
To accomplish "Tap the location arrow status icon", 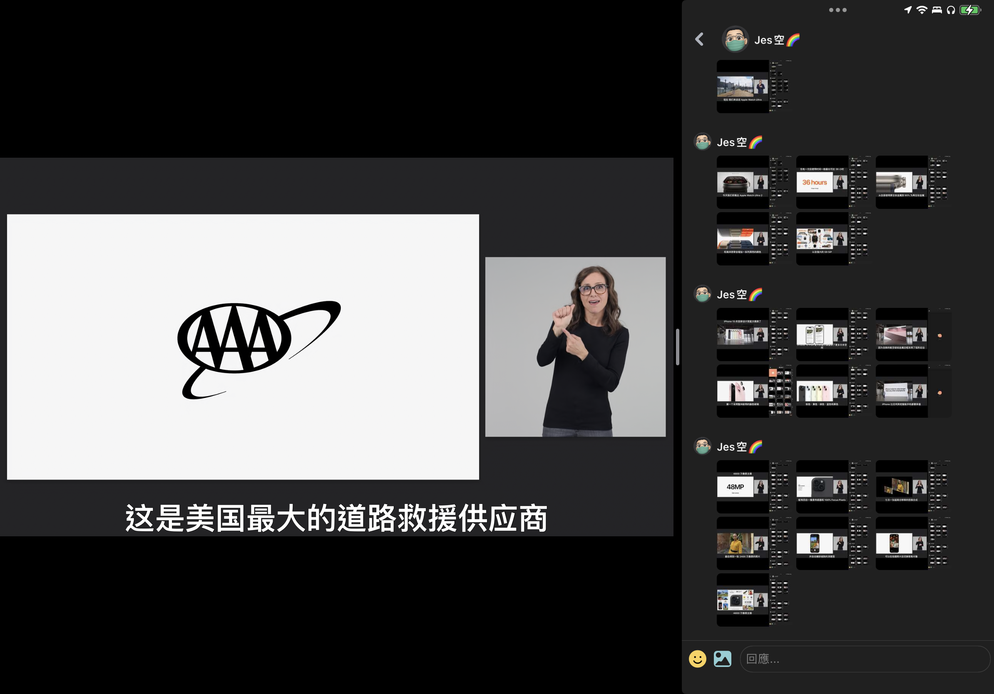I will click(x=908, y=10).
